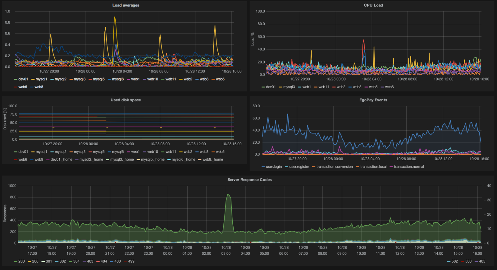The image size is (497, 270).
Task: Toggle transaction.conversion series in EgoPay legend
Action: pos(335,167)
